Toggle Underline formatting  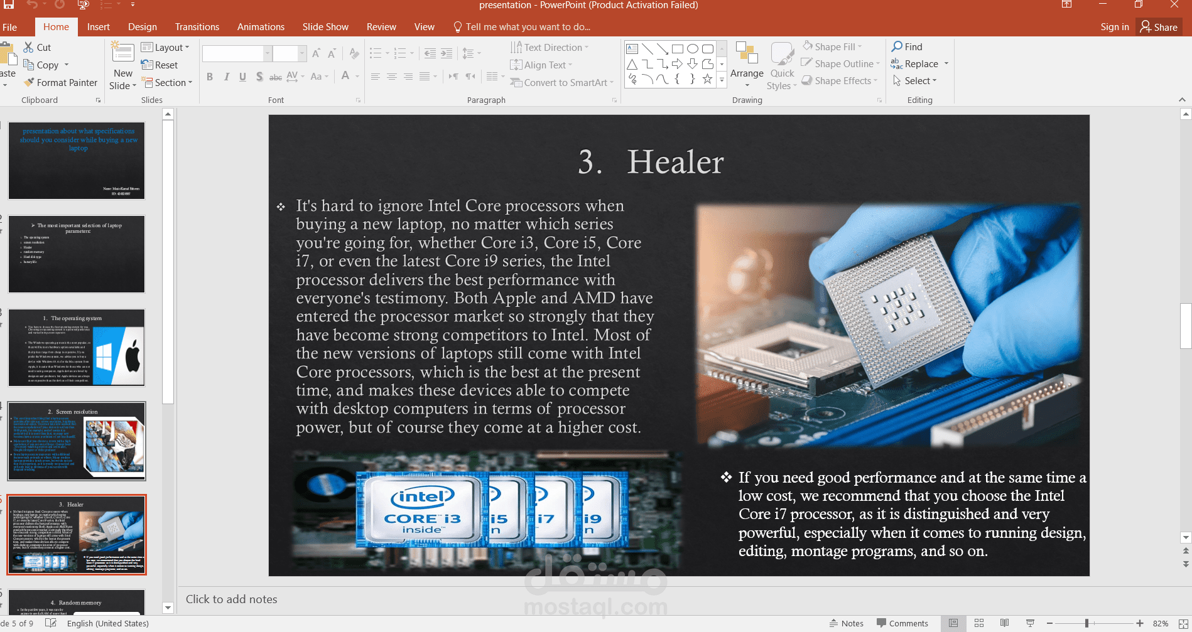(x=242, y=77)
